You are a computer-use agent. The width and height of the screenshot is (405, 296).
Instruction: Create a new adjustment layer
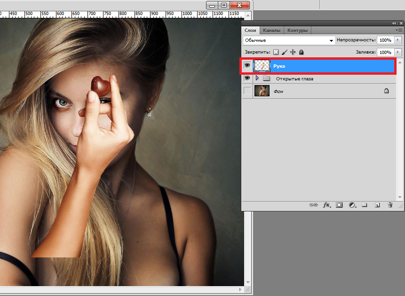pos(352,205)
